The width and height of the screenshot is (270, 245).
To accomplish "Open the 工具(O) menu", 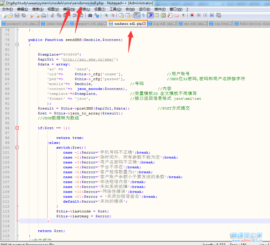I will tap(115, 9).
